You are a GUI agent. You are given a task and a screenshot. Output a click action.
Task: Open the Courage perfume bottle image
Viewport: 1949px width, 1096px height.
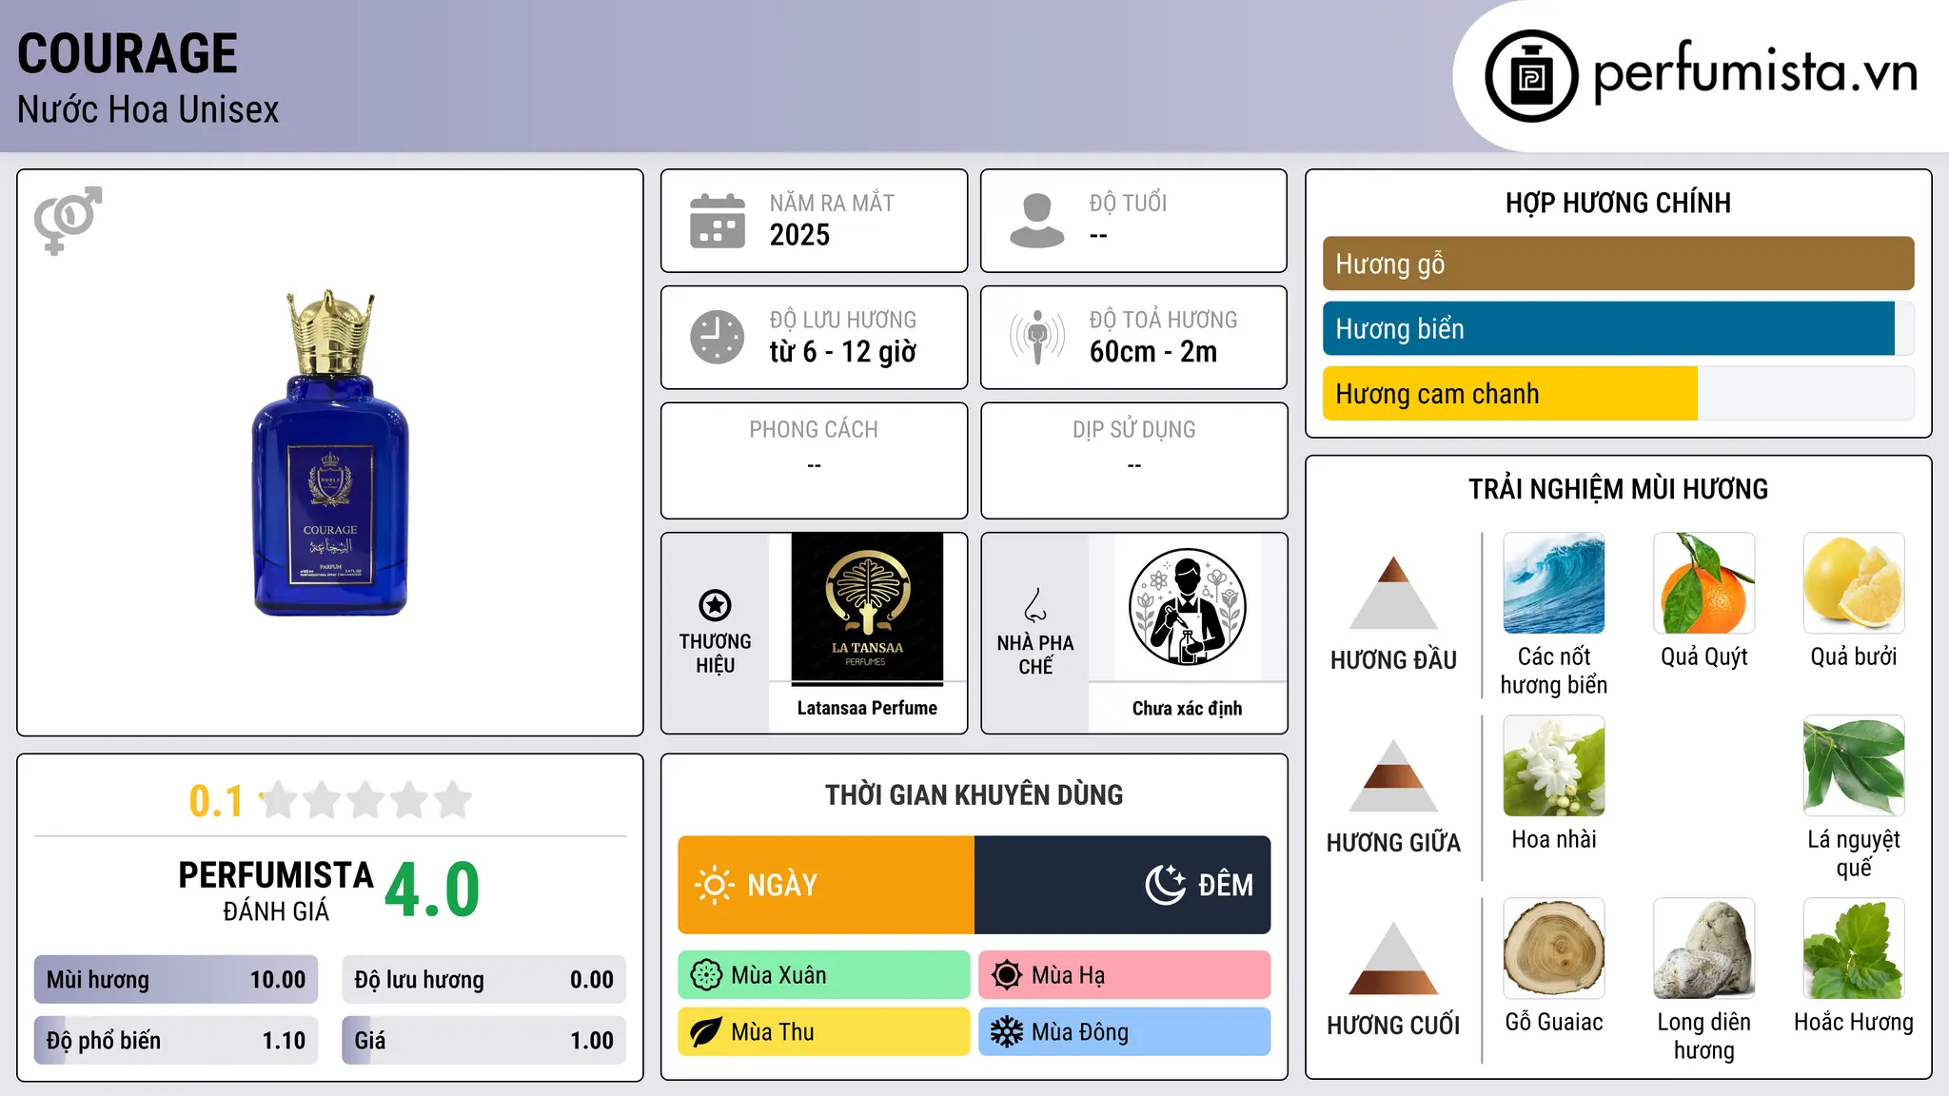(x=330, y=453)
